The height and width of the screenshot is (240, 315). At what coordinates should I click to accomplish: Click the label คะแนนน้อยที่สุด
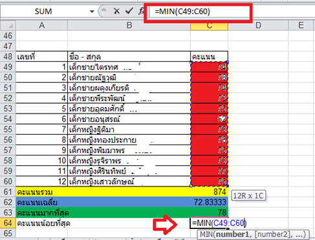pyautogui.click(x=44, y=223)
